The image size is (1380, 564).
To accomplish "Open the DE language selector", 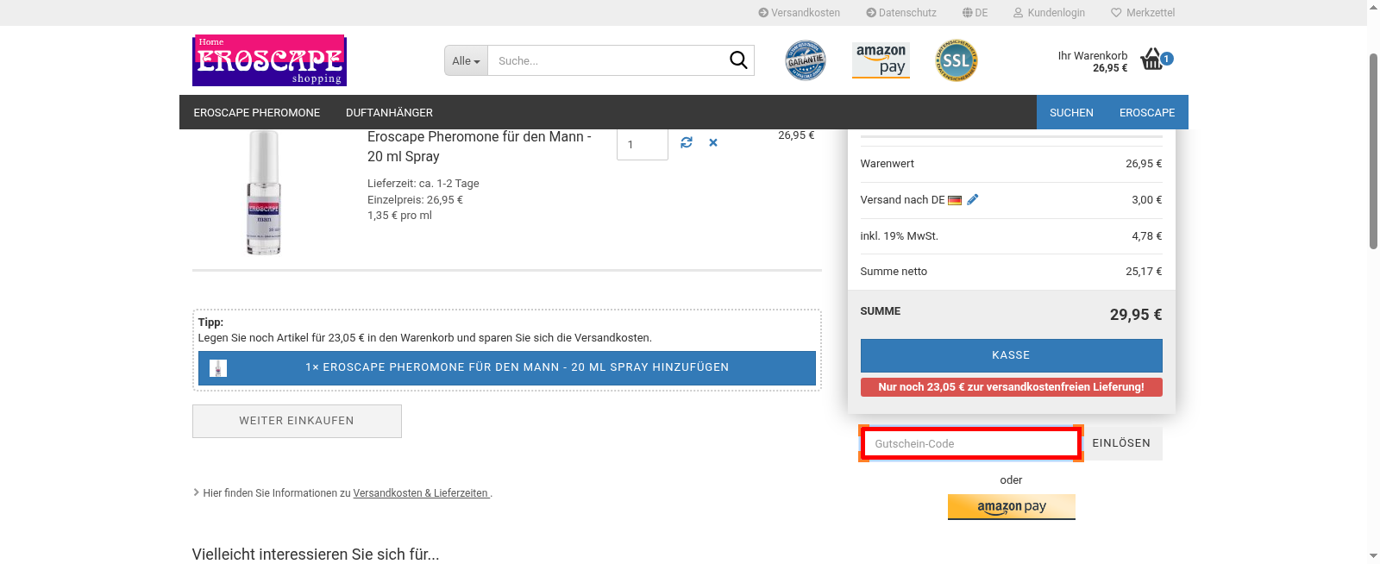I will point(975,13).
